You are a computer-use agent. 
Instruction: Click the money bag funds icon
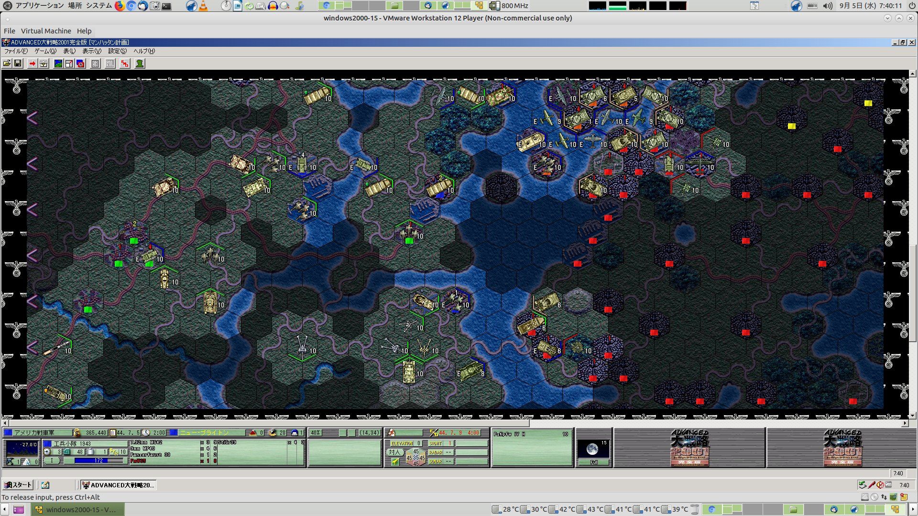(x=76, y=433)
